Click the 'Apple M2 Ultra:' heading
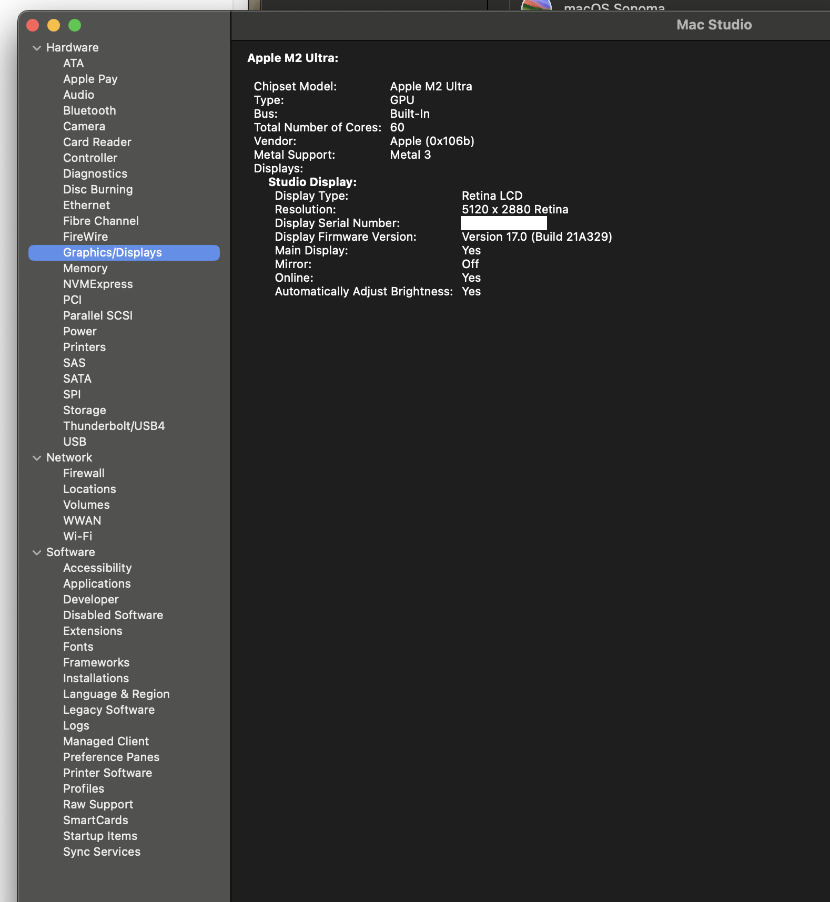Image resolution: width=830 pixels, height=902 pixels. [293, 58]
